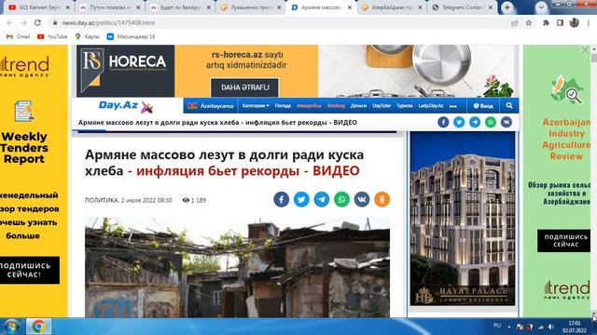
Task: Open the YouTube bookmark
Action: [x=52, y=36]
